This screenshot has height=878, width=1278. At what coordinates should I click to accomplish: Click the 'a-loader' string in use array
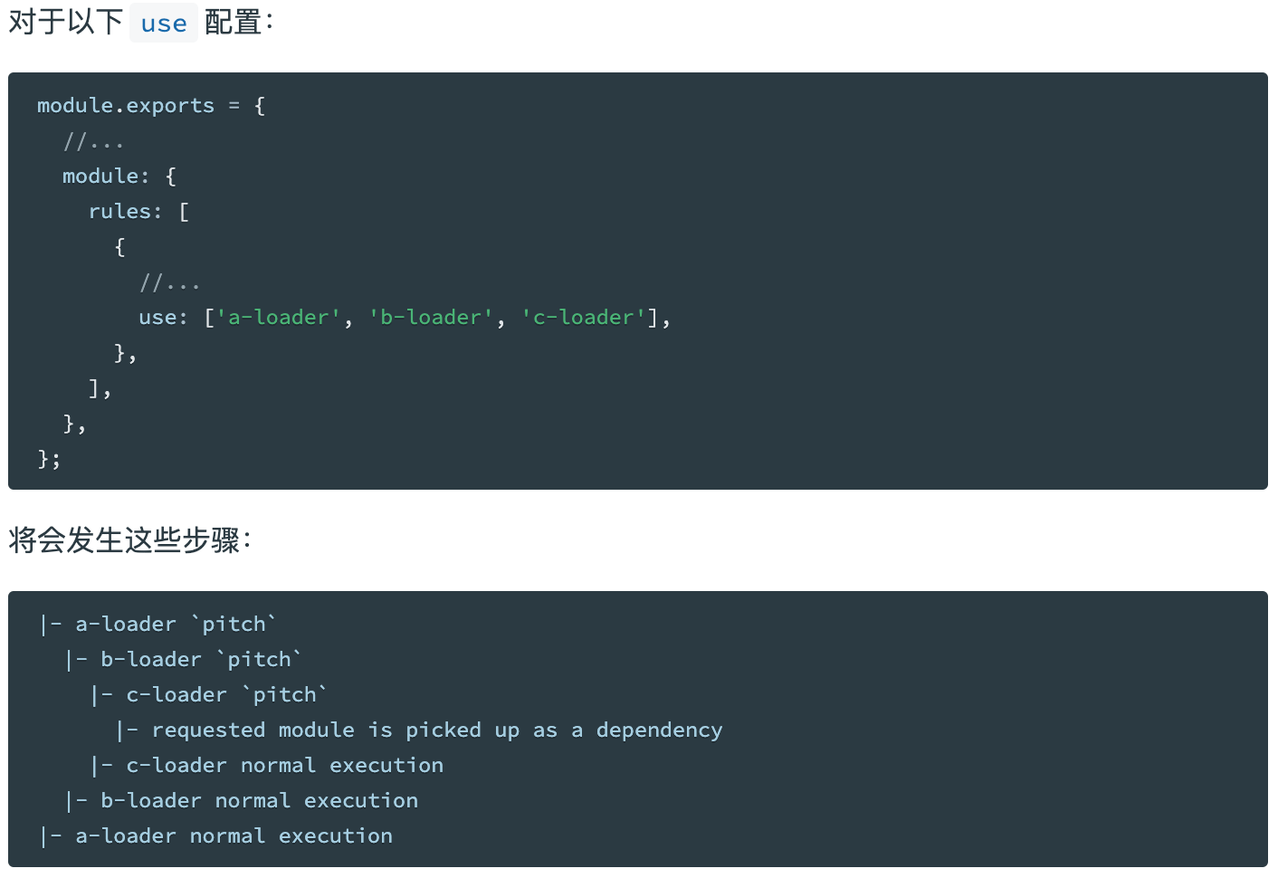pyautogui.click(x=279, y=318)
